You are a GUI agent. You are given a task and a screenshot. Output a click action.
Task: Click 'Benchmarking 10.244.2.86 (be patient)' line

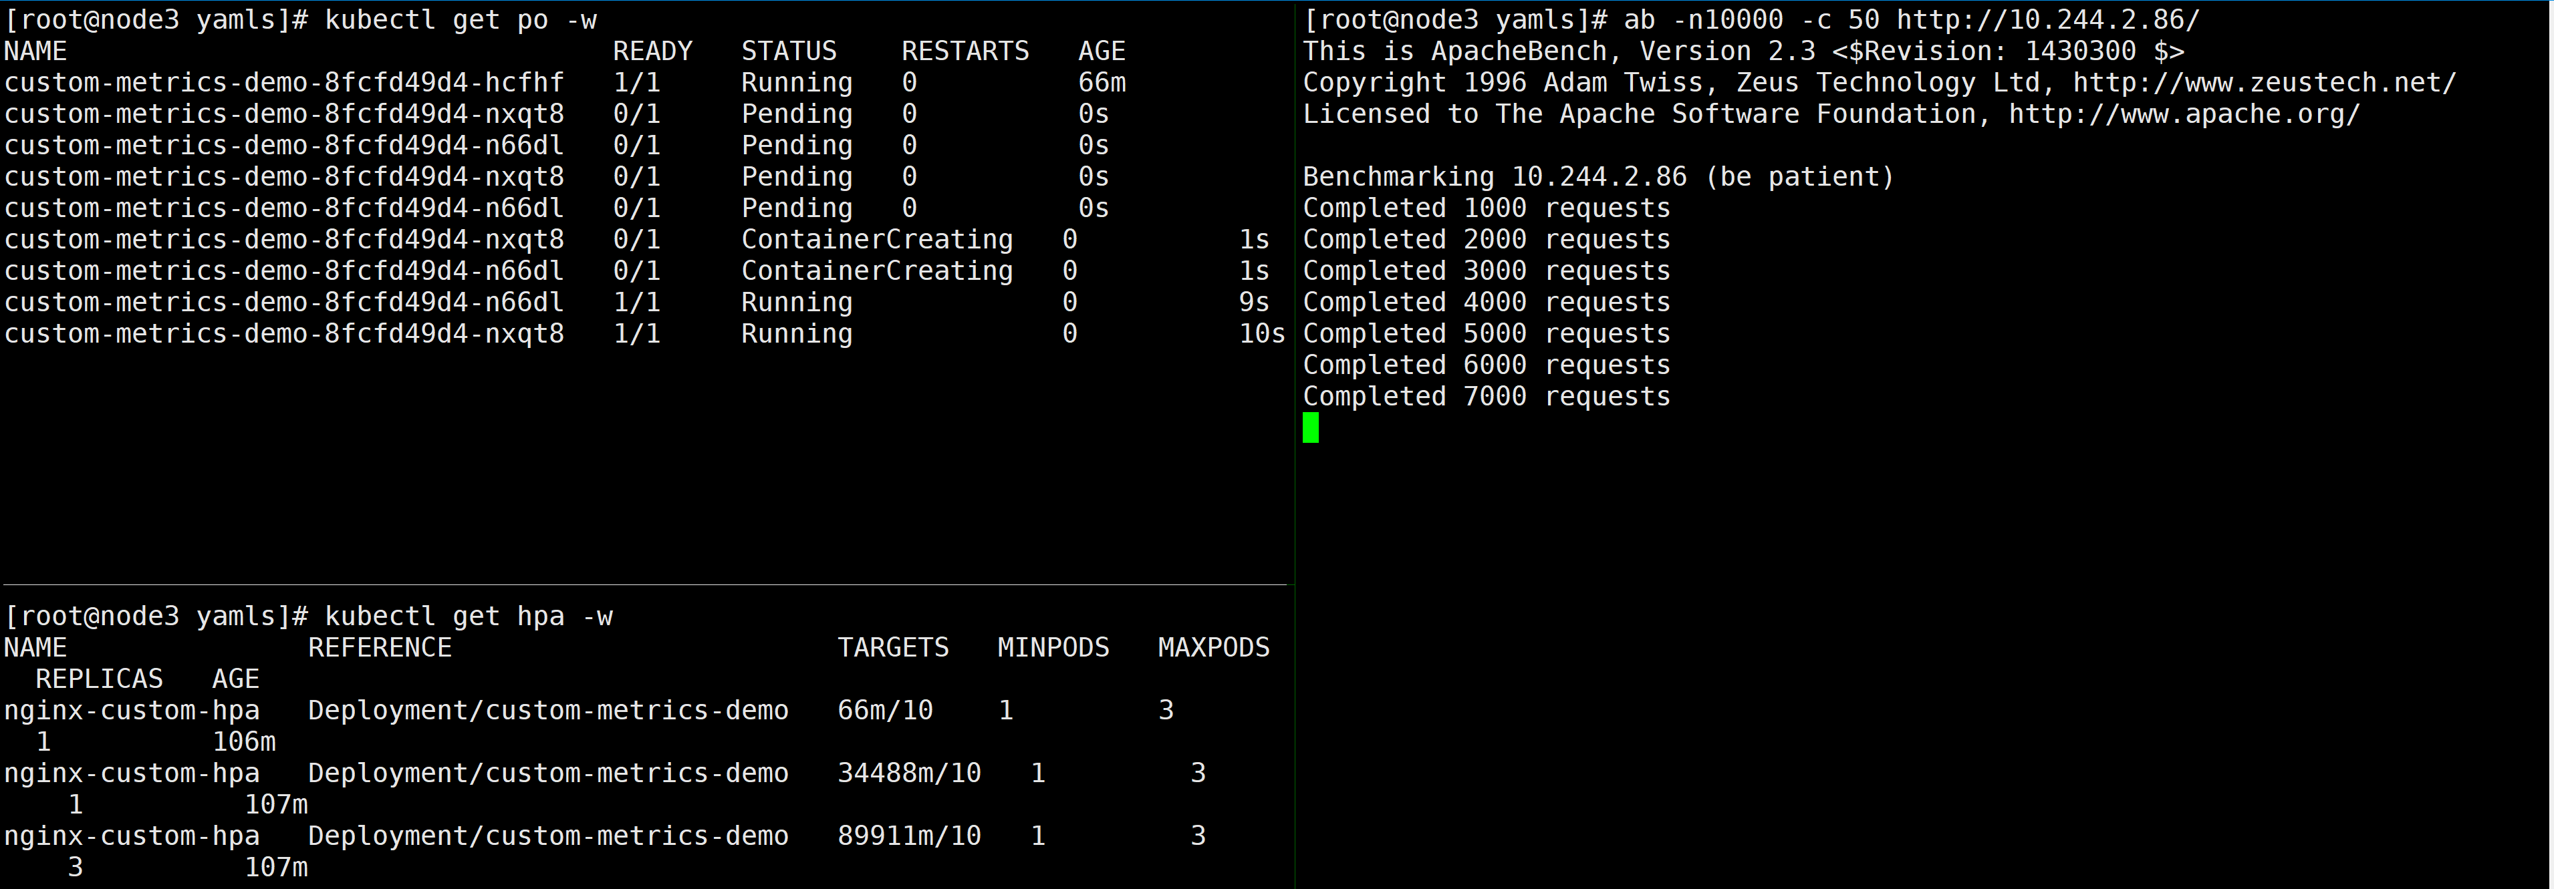1600,176
